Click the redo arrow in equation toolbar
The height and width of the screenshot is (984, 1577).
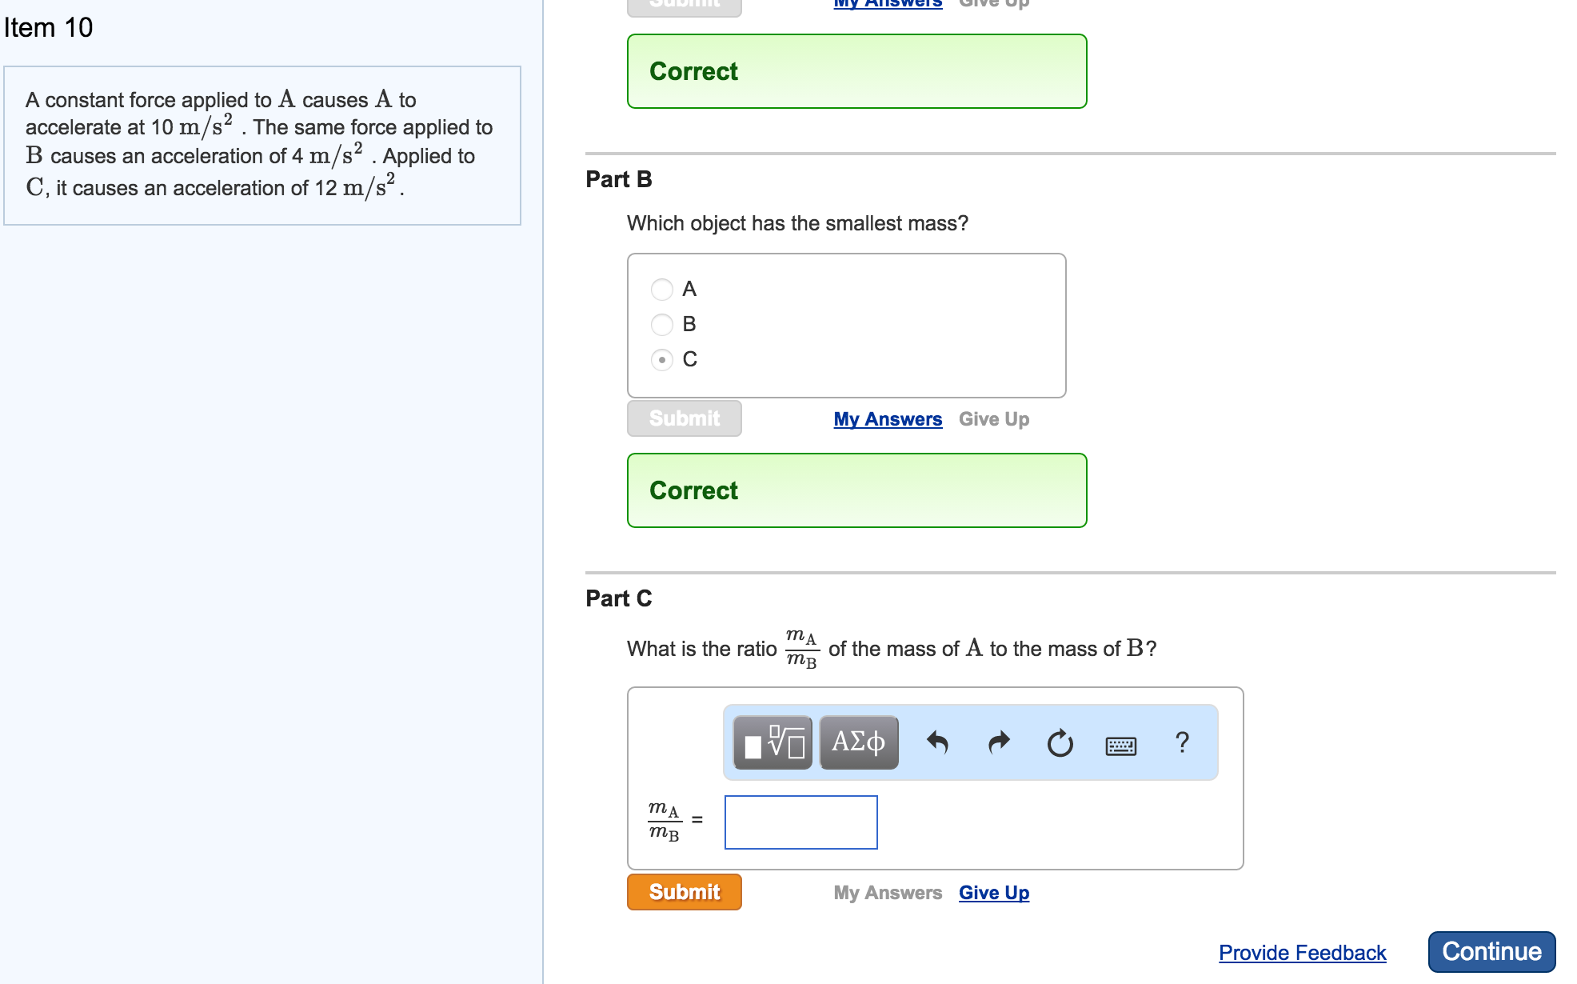pos(999,743)
